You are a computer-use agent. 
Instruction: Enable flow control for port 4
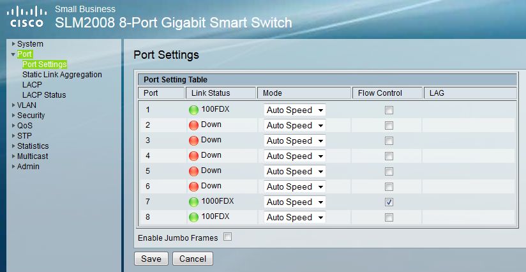click(x=389, y=156)
